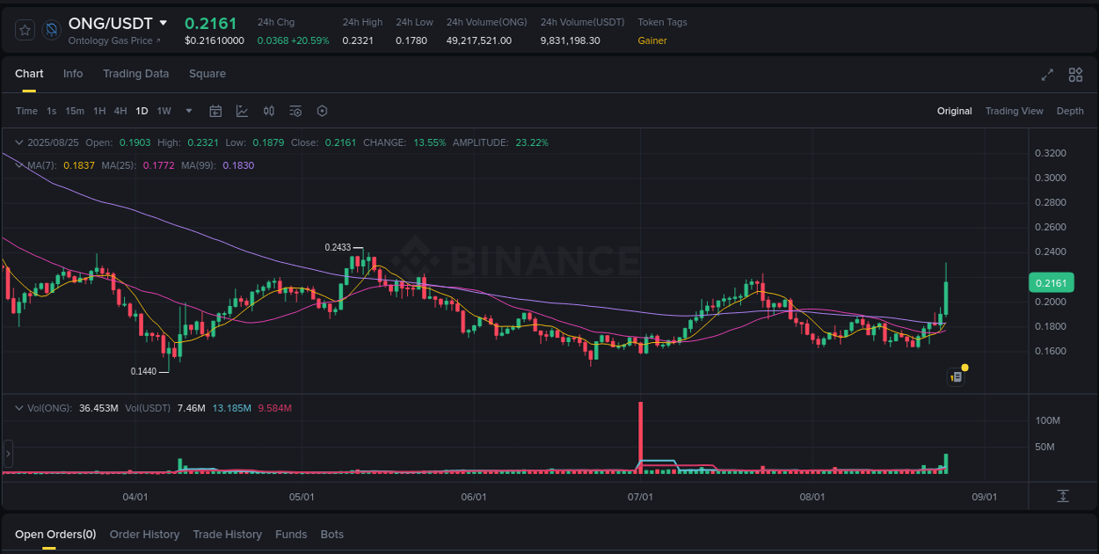Toggle the star to favorite ONG/USDT
The image size is (1099, 554).
click(25, 29)
